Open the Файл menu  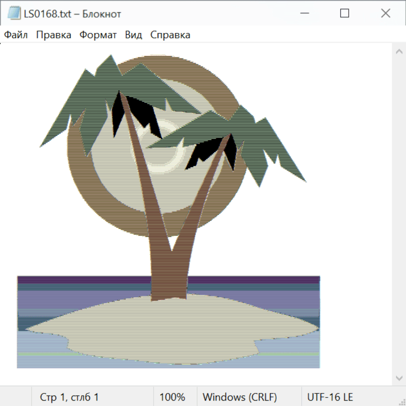[x=16, y=35]
